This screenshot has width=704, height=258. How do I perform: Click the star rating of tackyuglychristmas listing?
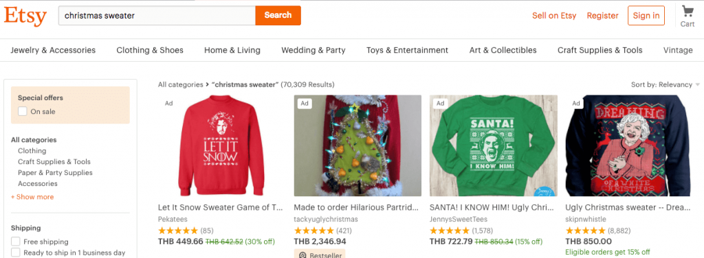(313, 231)
